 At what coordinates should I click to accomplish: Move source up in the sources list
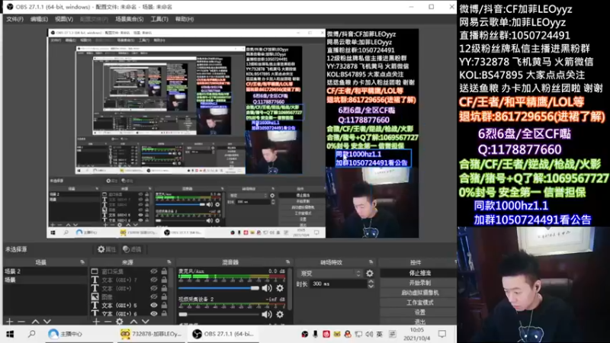[133, 322]
